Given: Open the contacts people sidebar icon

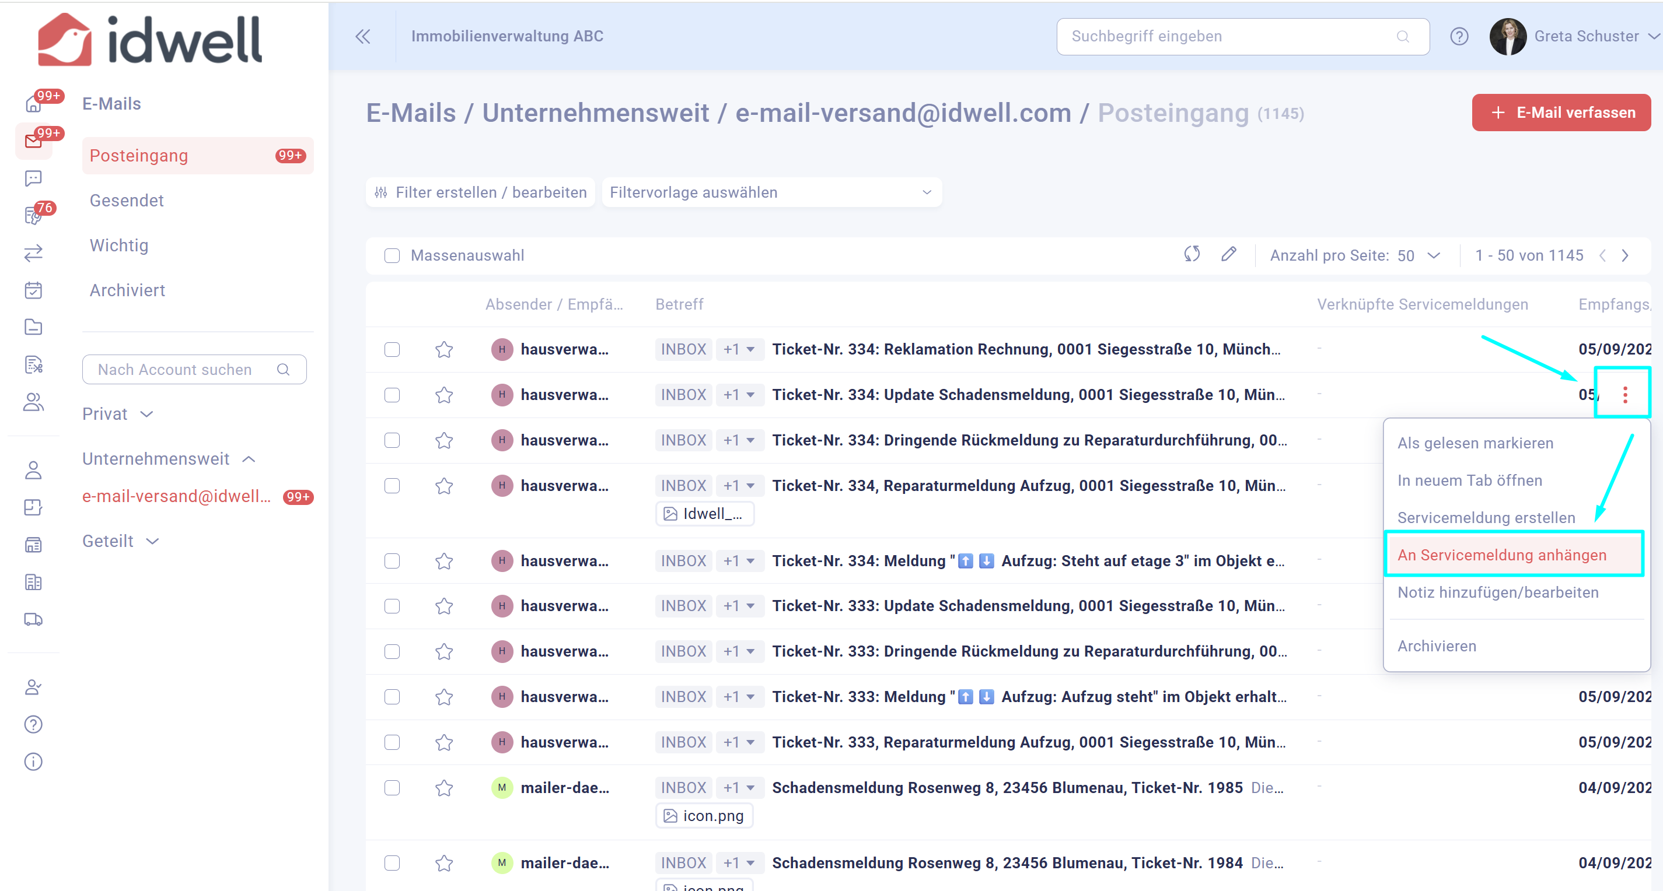Looking at the screenshot, I should coord(34,402).
